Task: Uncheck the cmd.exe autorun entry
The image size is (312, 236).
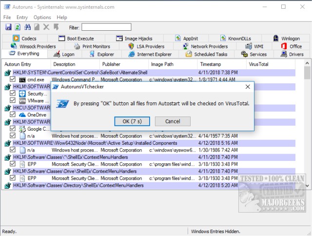Action: (13, 79)
